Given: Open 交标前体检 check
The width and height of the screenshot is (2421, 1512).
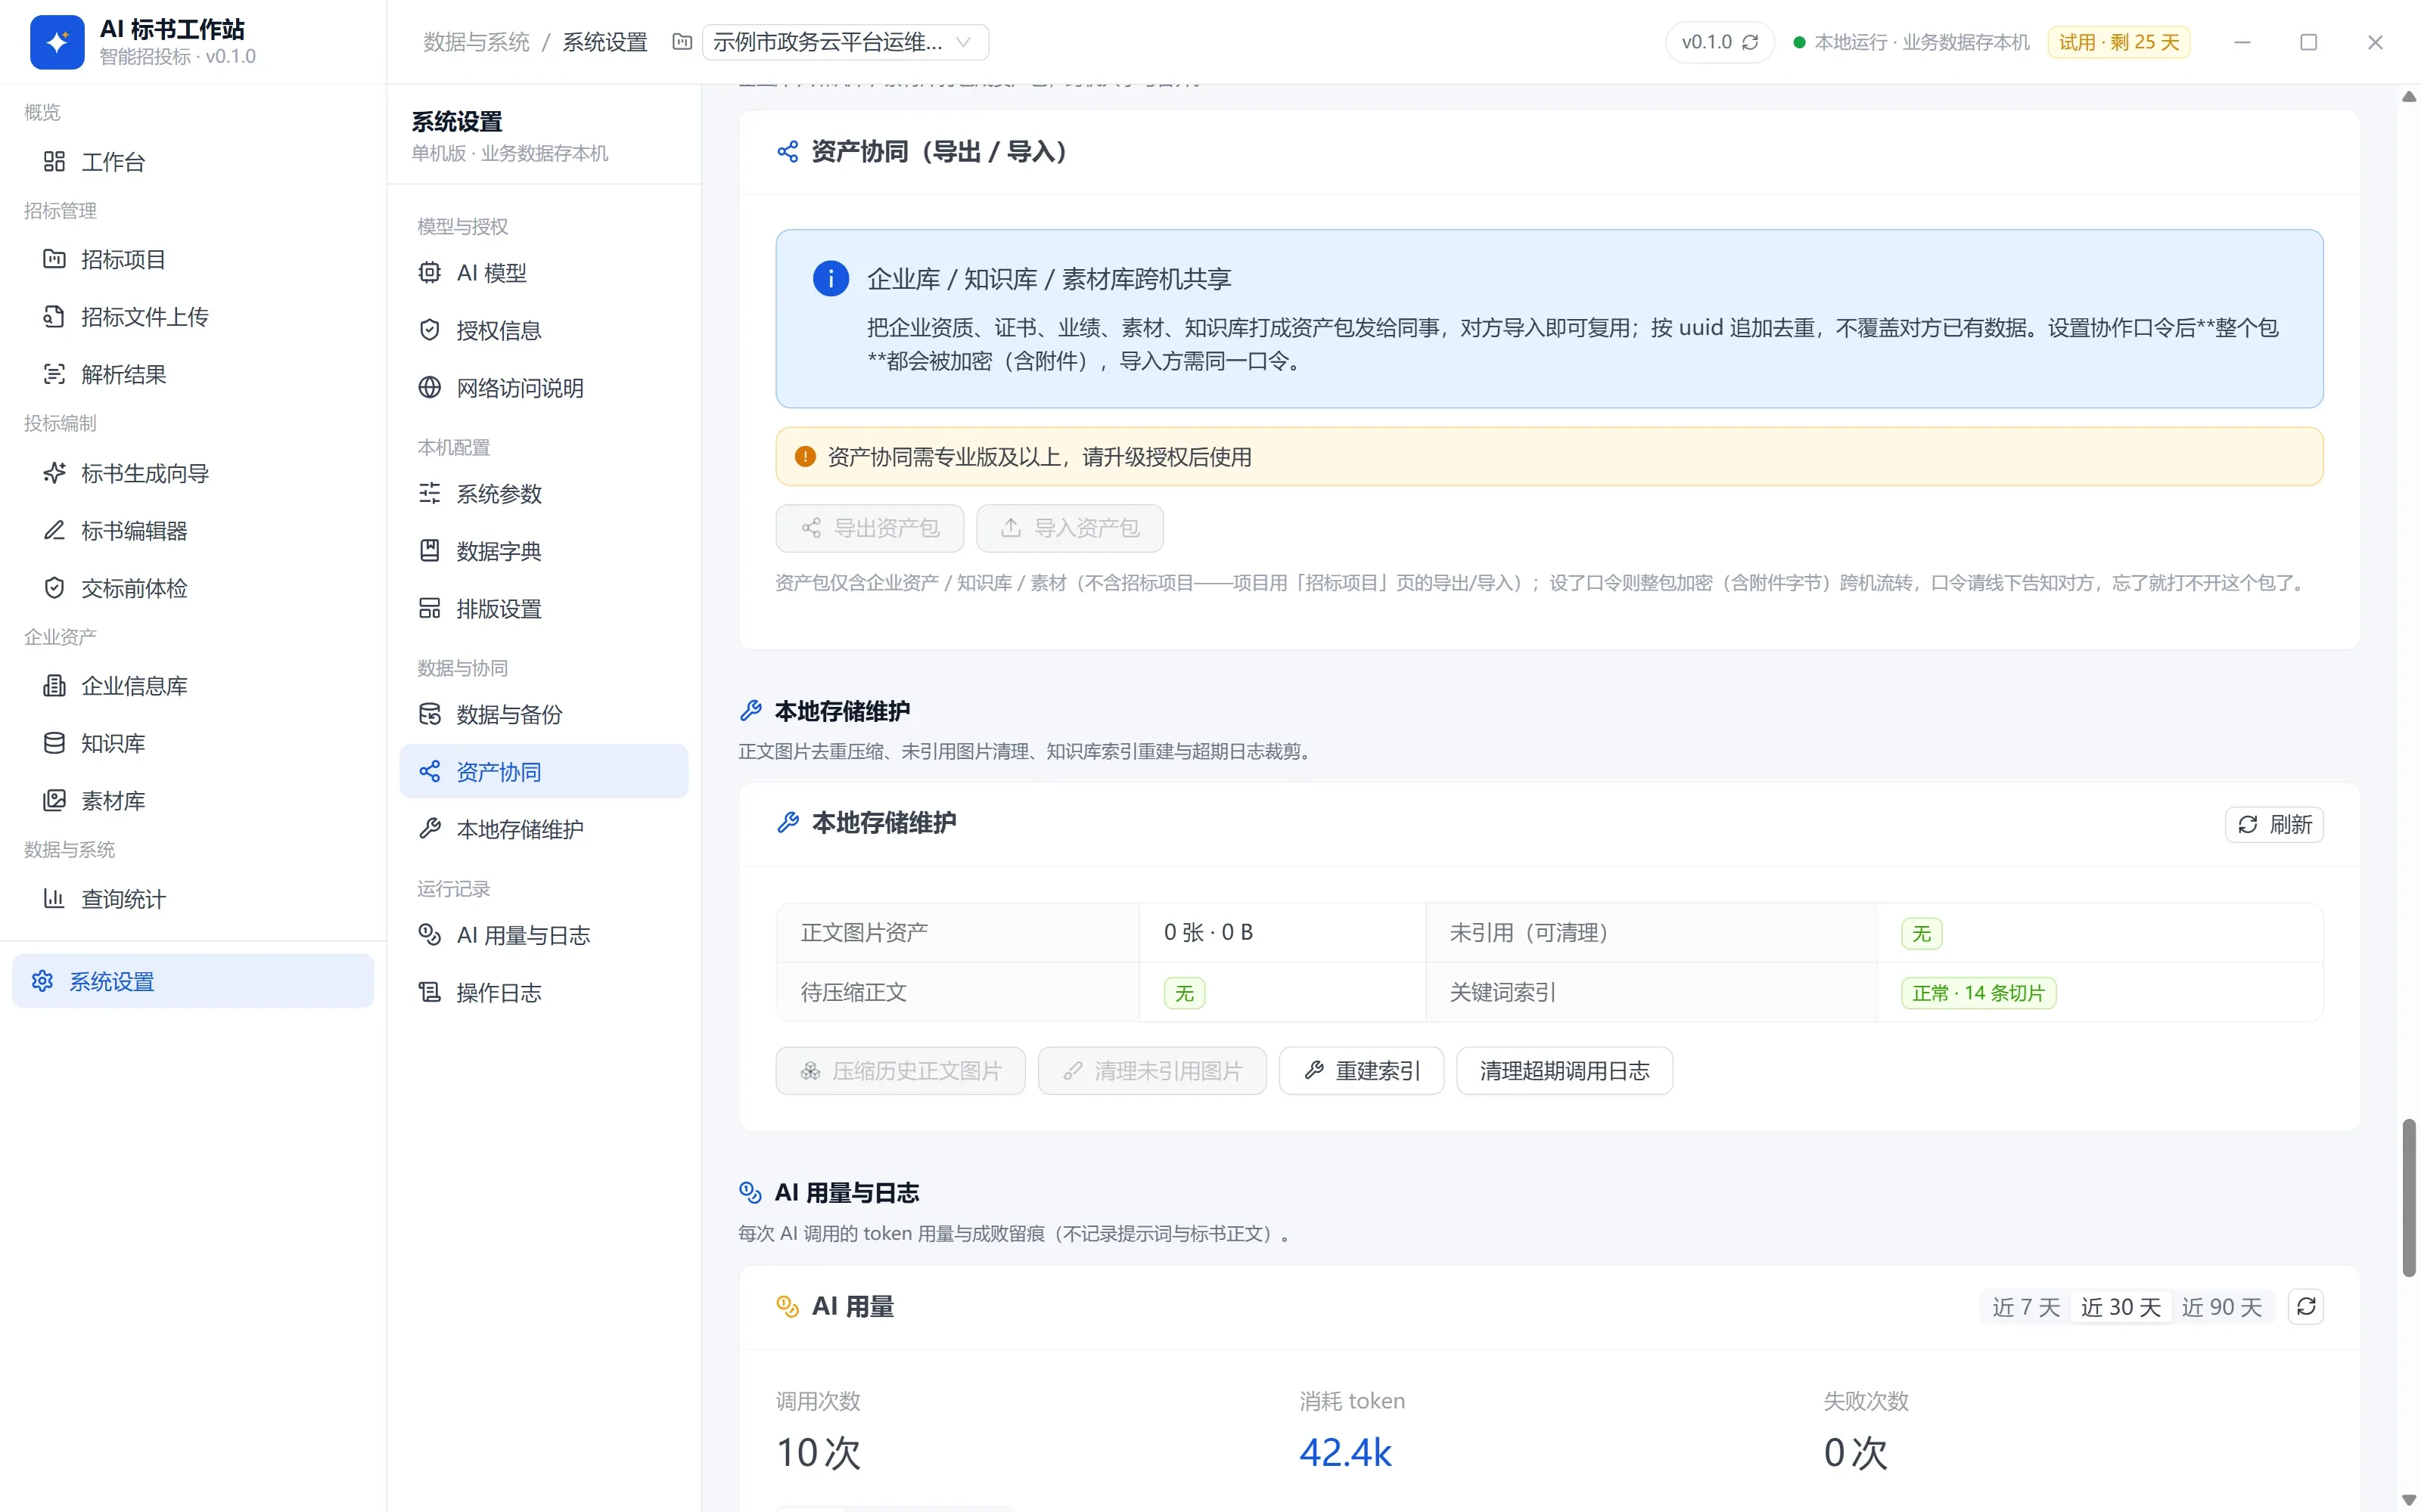Looking at the screenshot, I should (193, 588).
